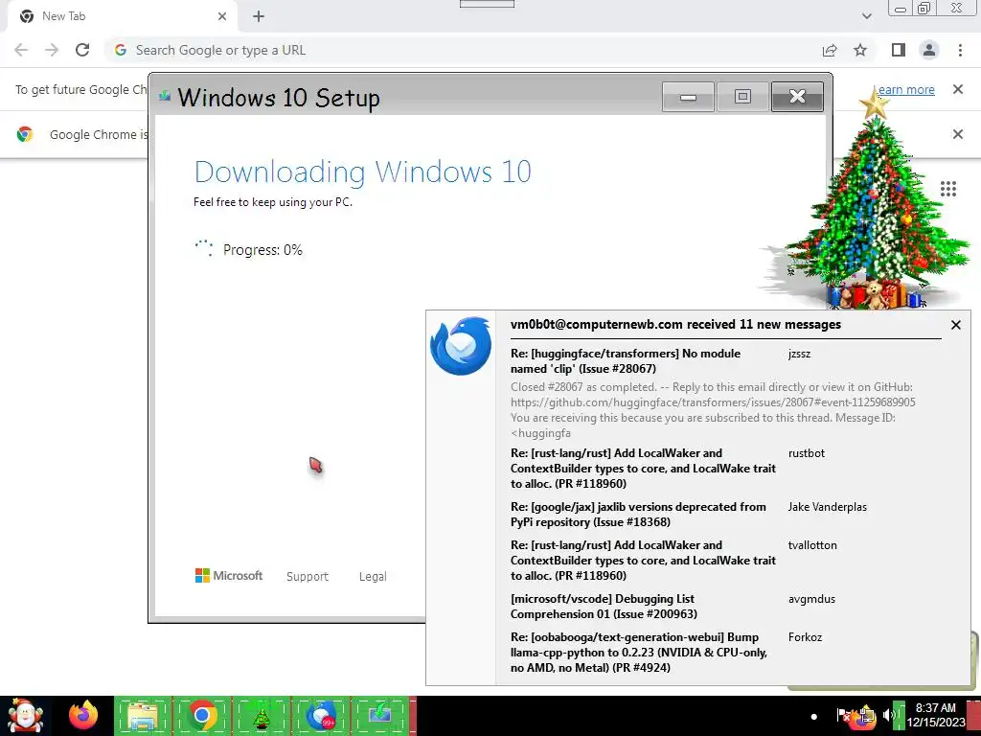
Task: Open the Google apps grid
Action: click(948, 189)
